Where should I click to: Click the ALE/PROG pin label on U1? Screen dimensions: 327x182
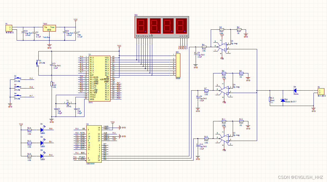(x=104, y=79)
